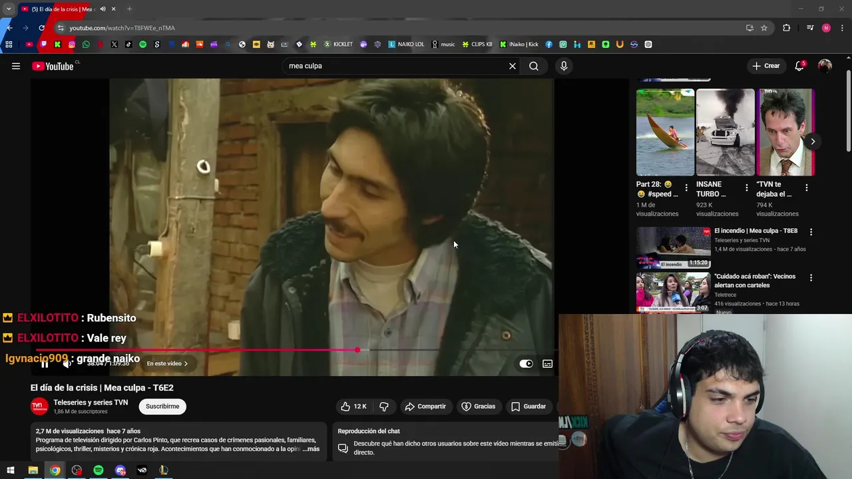Mute the video with the speaker icon

pyautogui.click(x=67, y=364)
